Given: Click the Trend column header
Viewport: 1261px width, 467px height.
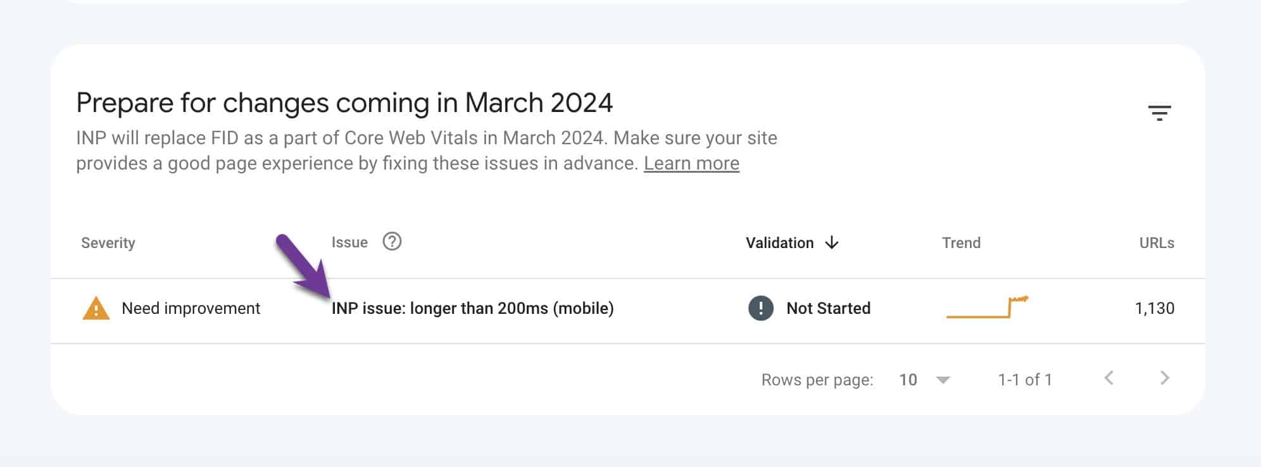Looking at the screenshot, I should 961,243.
